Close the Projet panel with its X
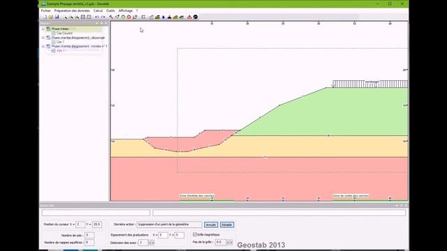 pos(106,23)
